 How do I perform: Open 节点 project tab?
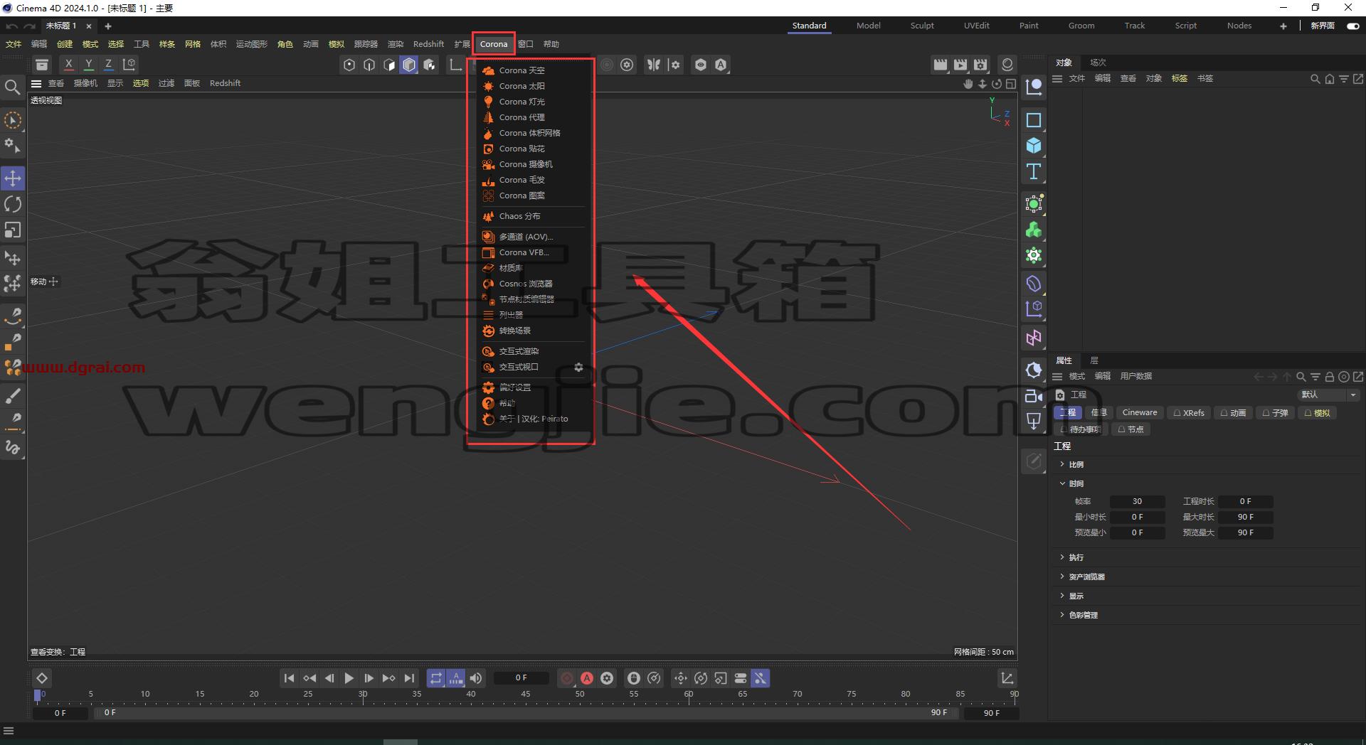(x=1131, y=429)
